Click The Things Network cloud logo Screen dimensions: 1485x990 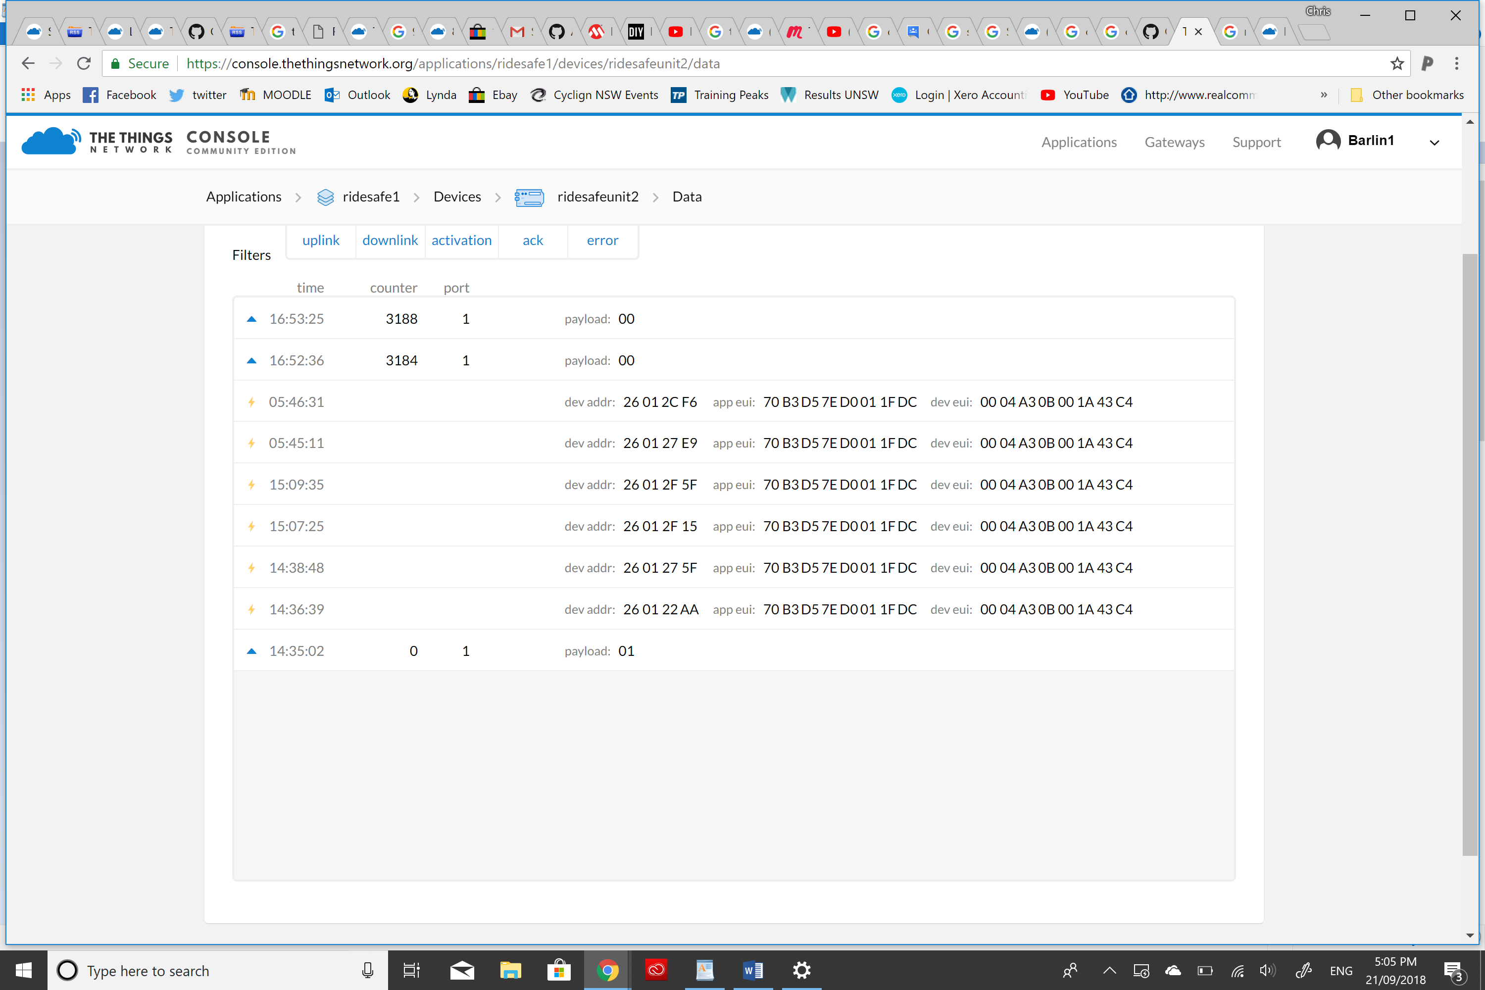[x=50, y=140]
